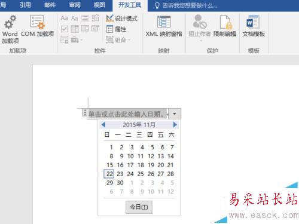Click the Today (今日) button
The image size is (299, 224).
coord(139,207)
